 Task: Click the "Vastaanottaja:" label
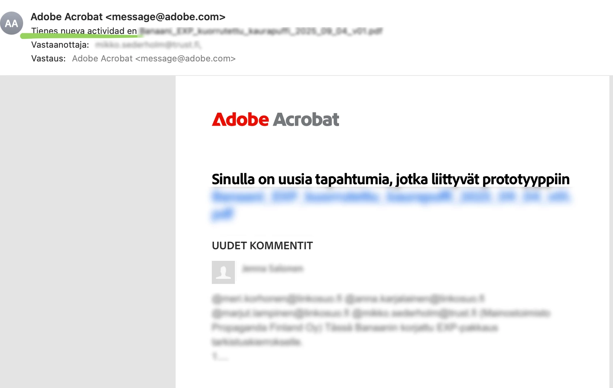(60, 45)
